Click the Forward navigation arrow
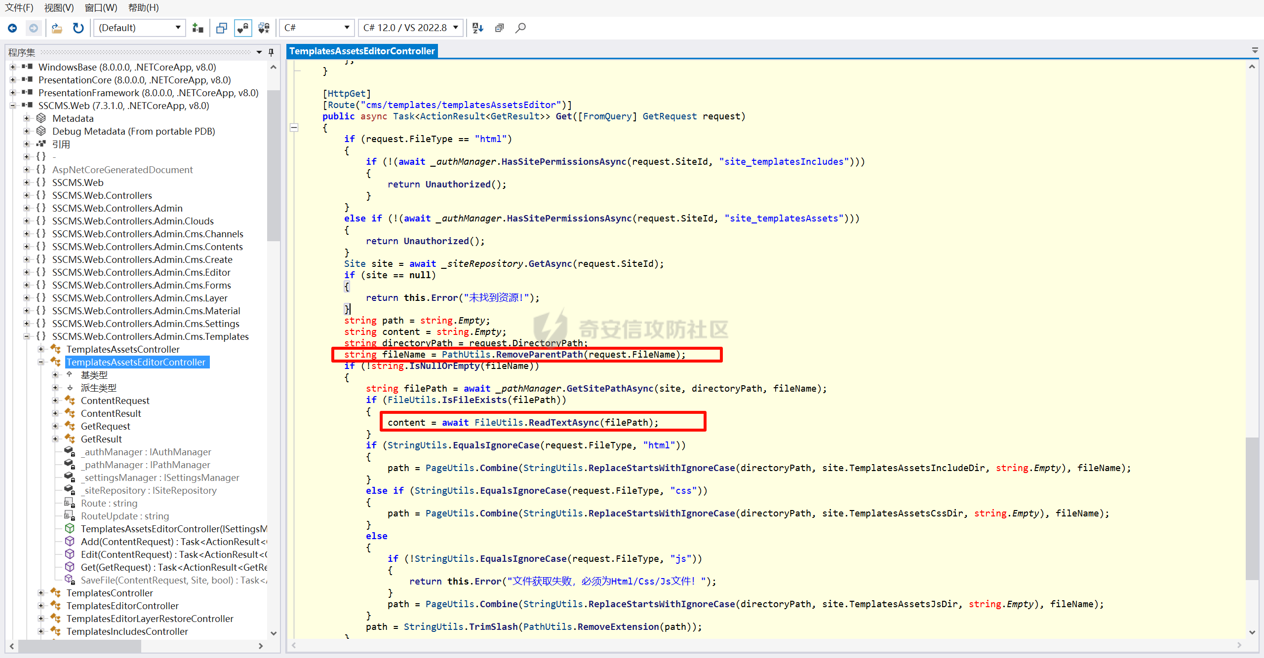The height and width of the screenshot is (658, 1264). pyautogui.click(x=33, y=28)
